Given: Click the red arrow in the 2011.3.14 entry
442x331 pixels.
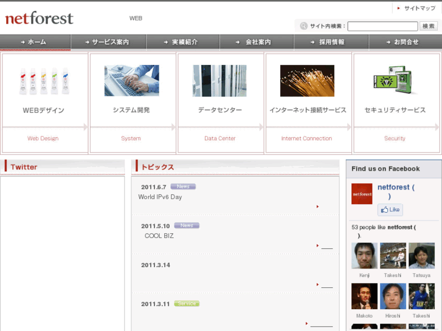Looking at the screenshot, I should pyautogui.click(x=318, y=284).
